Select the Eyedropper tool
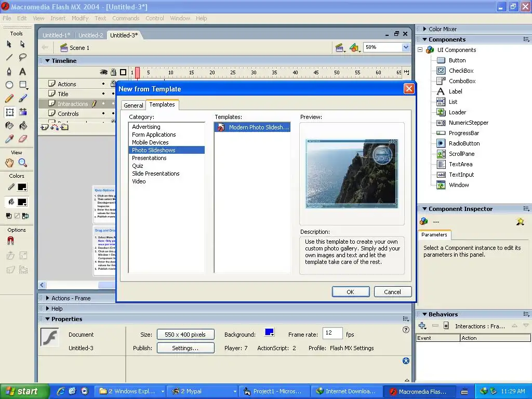The height and width of the screenshot is (399, 532). click(x=9, y=139)
